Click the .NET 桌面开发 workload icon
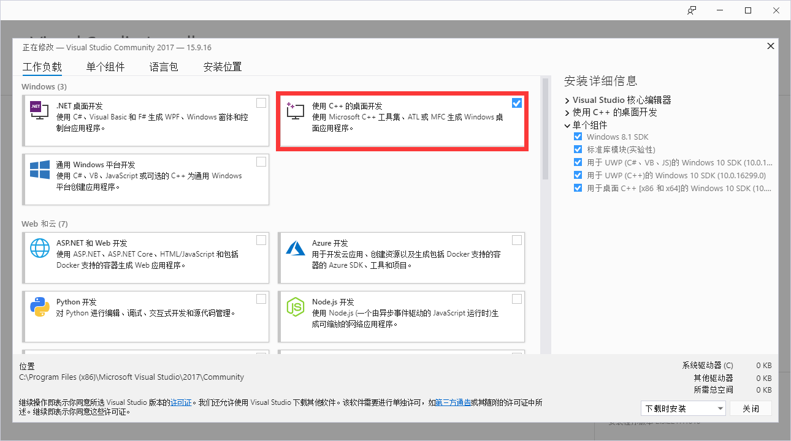791x441 pixels. 40,110
